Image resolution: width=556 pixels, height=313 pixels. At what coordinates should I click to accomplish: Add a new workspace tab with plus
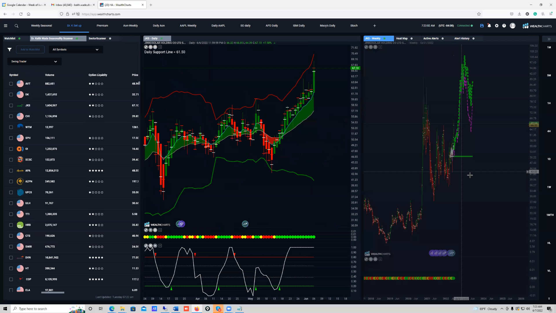(374, 26)
